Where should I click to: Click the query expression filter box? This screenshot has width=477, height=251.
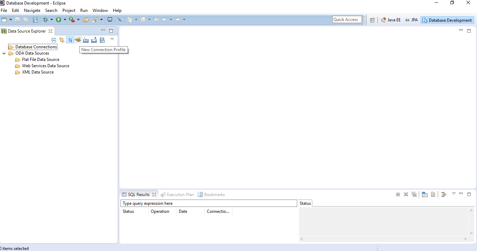click(209, 203)
